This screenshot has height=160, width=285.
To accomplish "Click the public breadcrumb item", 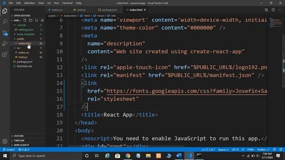I will pyautogui.click(x=52, y=16).
